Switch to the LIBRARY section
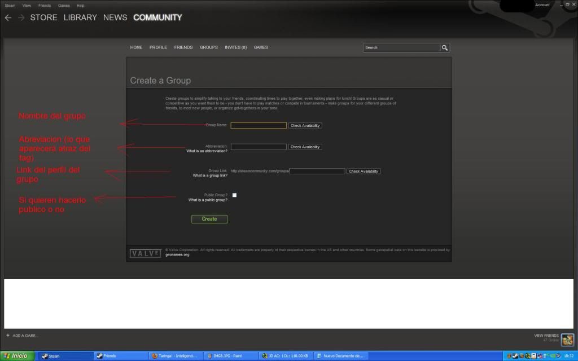Image resolution: width=578 pixels, height=361 pixels. (x=80, y=17)
